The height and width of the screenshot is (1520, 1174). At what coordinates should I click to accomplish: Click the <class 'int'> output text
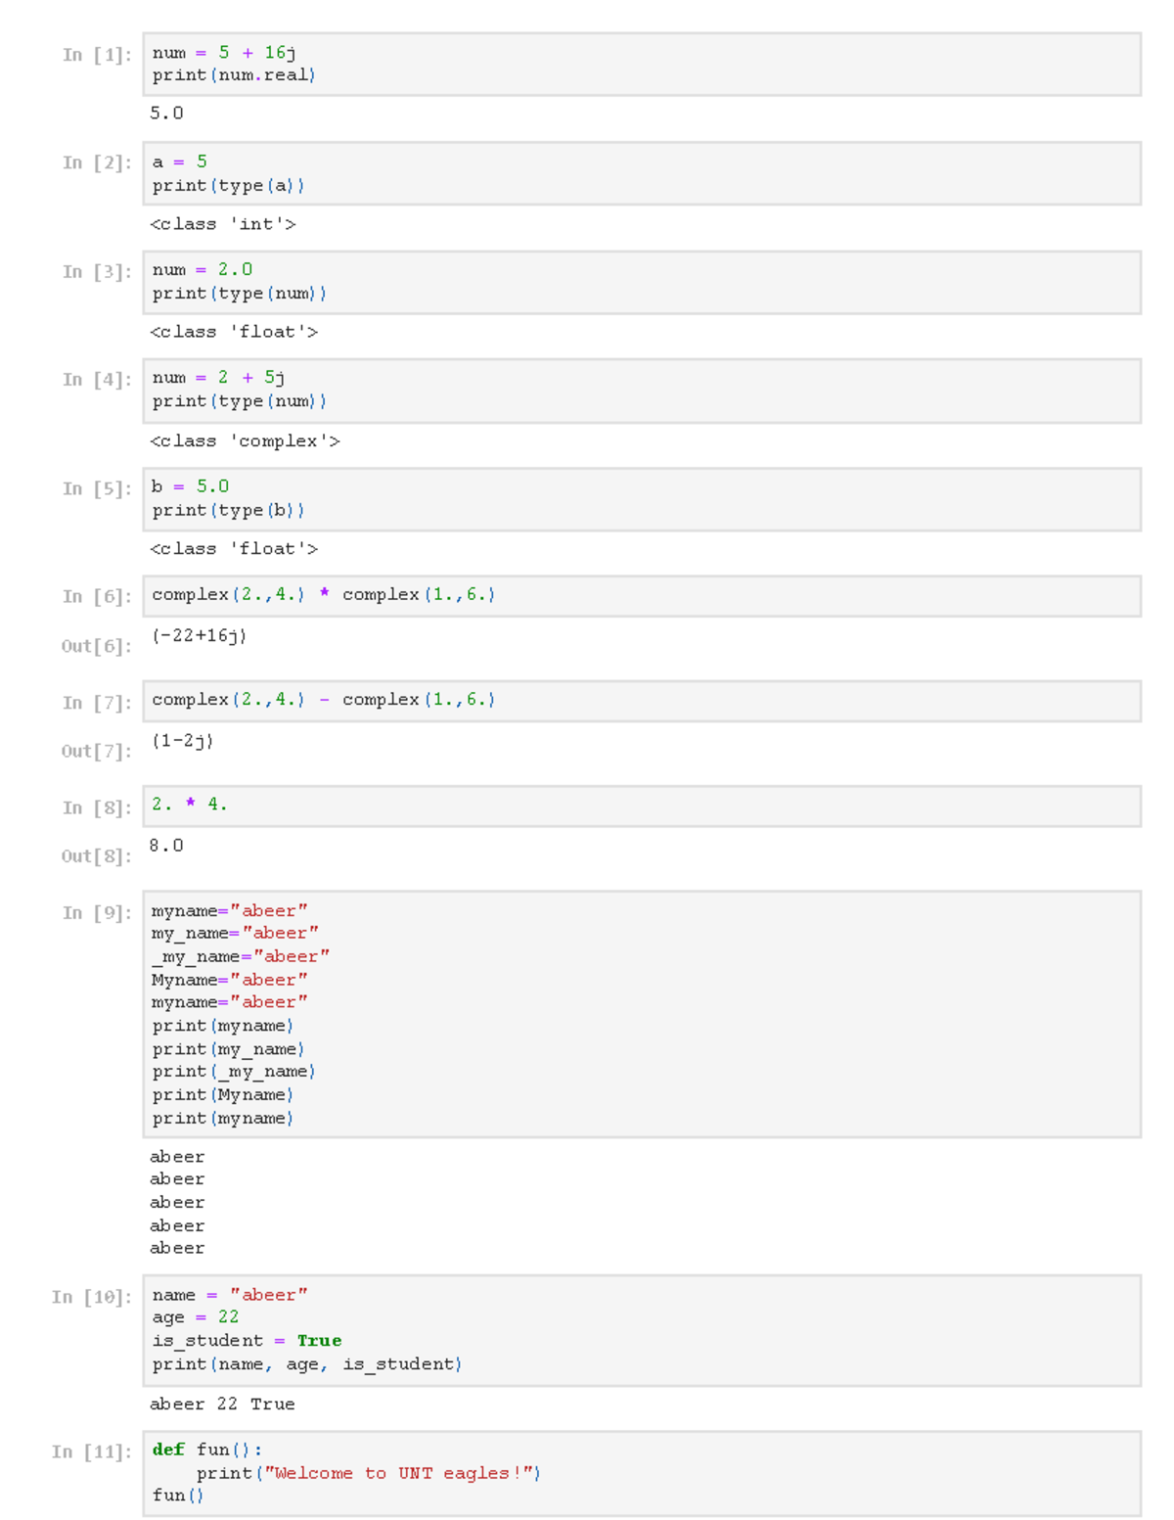223,224
